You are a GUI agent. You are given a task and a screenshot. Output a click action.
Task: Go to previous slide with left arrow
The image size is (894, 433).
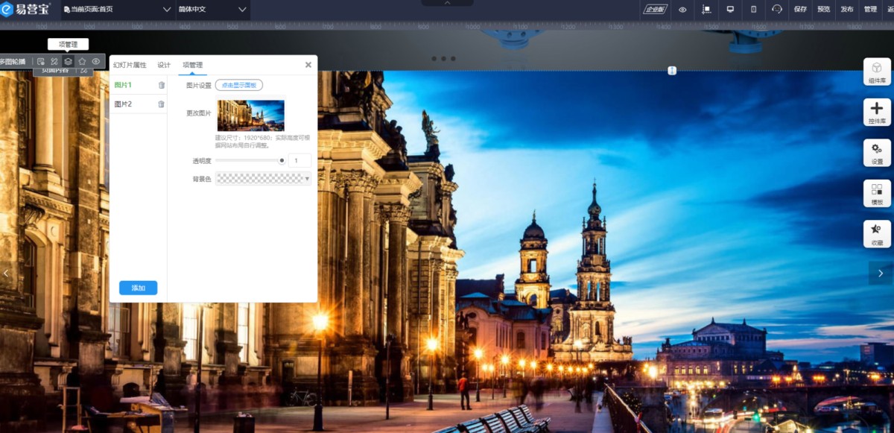pos(7,273)
